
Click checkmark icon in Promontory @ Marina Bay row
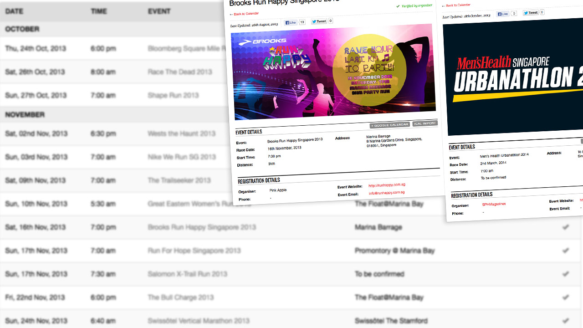[x=566, y=251]
